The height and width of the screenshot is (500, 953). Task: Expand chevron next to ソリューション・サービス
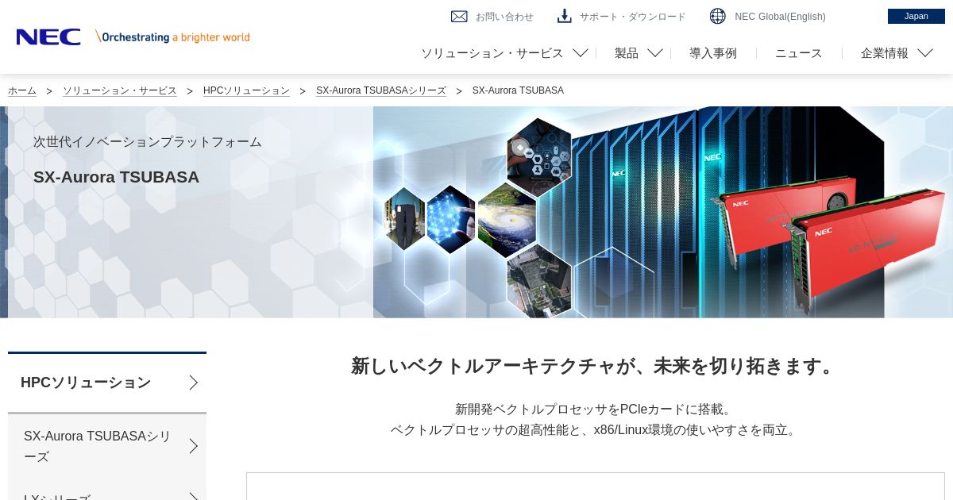(581, 53)
